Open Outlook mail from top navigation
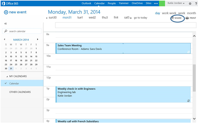 point(86,4)
